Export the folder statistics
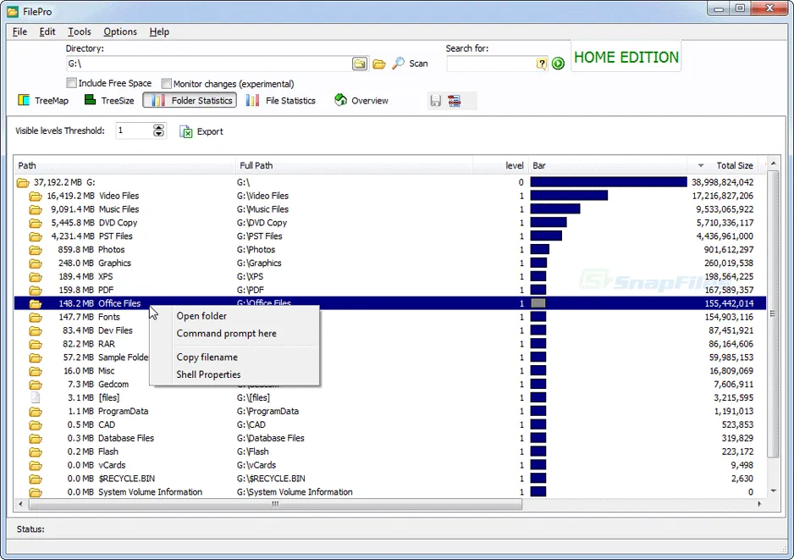The image size is (794, 560). [201, 132]
